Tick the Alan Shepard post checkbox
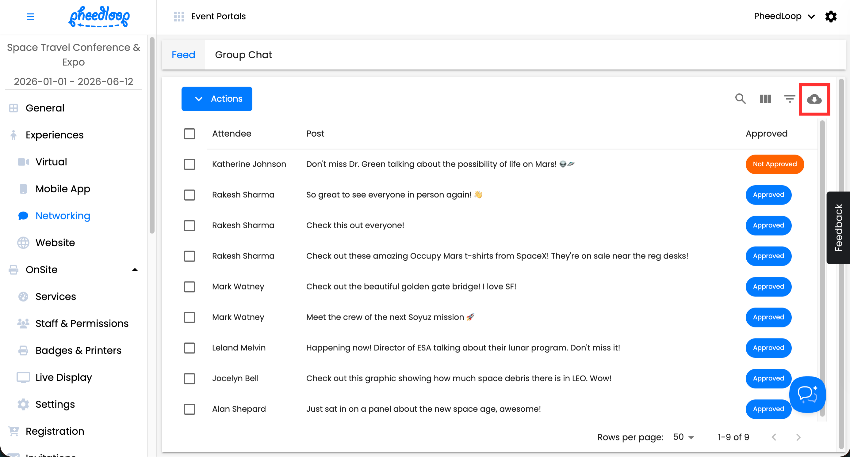Viewport: 850px width, 457px height. click(190, 409)
